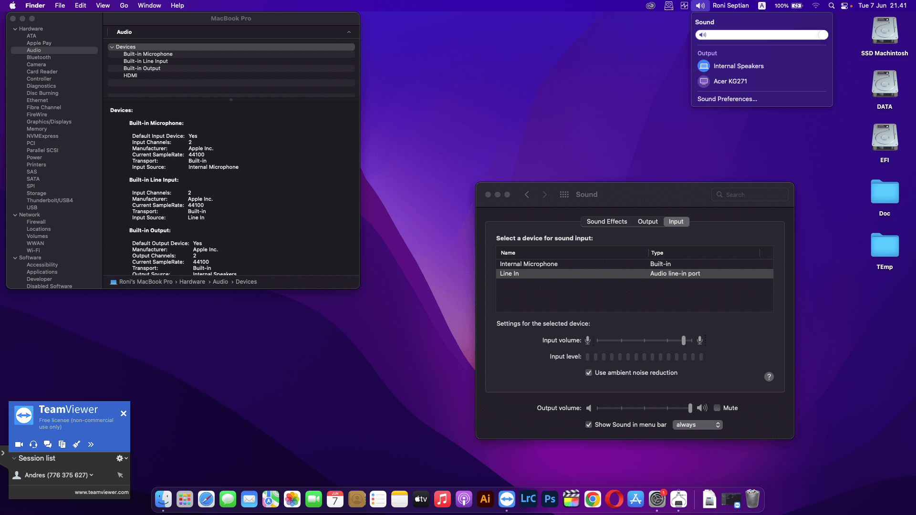Start TeamViewer video call icon
Viewport: 916px width, 515px height.
tap(19, 444)
